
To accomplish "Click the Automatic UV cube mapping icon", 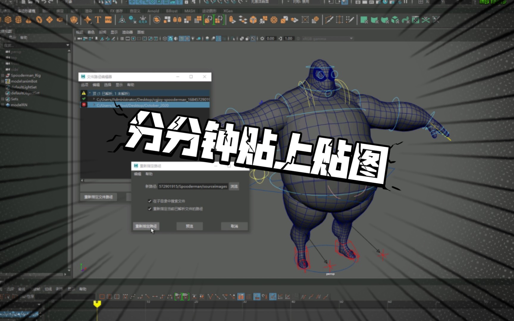I will click(395, 20).
